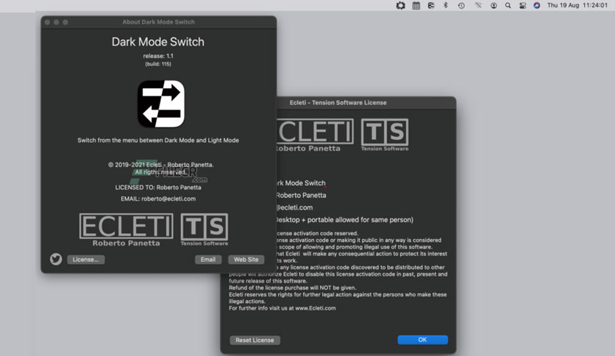
Task: Click the Twitter bird icon in About window
Action: tap(56, 259)
